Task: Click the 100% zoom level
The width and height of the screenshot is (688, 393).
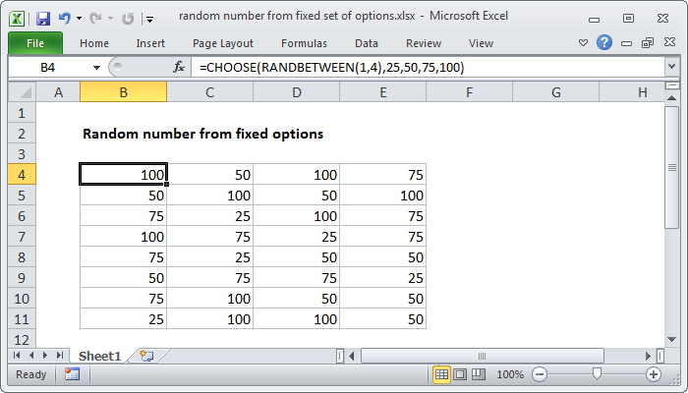Action: tap(510, 374)
